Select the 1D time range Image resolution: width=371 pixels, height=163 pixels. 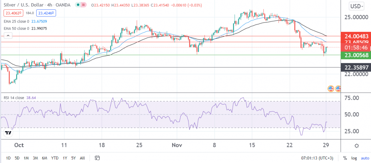pos(8,158)
